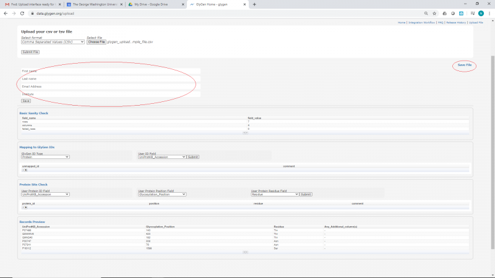Click the Submit File button
This screenshot has width=495, height=278.
coord(30,52)
